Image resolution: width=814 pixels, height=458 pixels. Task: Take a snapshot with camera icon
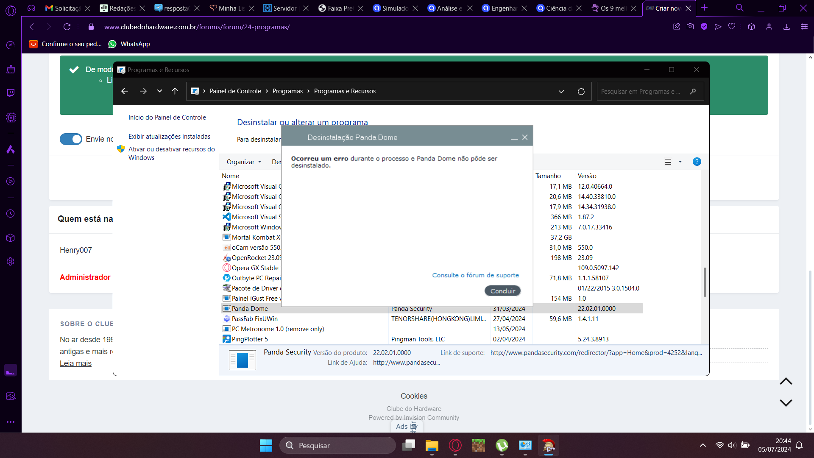tap(690, 27)
